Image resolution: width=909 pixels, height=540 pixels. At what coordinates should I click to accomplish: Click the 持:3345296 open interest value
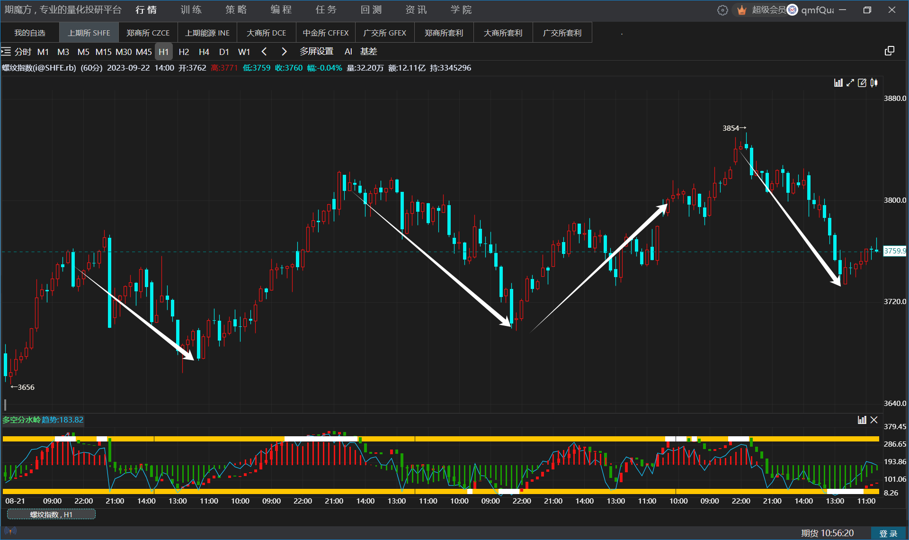tap(450, 68)
